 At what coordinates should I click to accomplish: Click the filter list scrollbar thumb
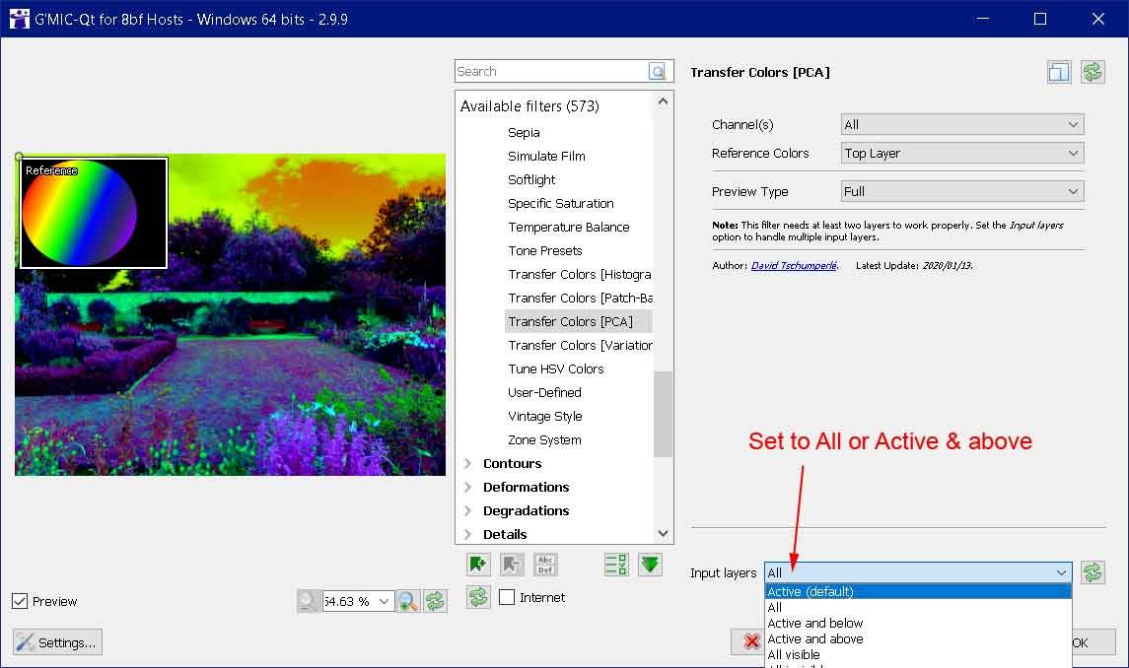click(x=664, y=414)
